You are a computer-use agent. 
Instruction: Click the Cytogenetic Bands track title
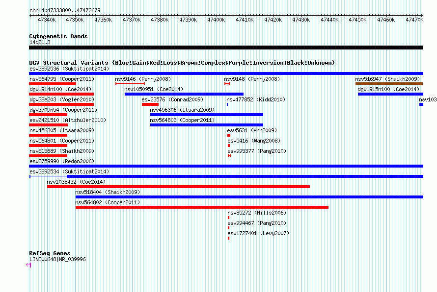click(x=58, y=36)
